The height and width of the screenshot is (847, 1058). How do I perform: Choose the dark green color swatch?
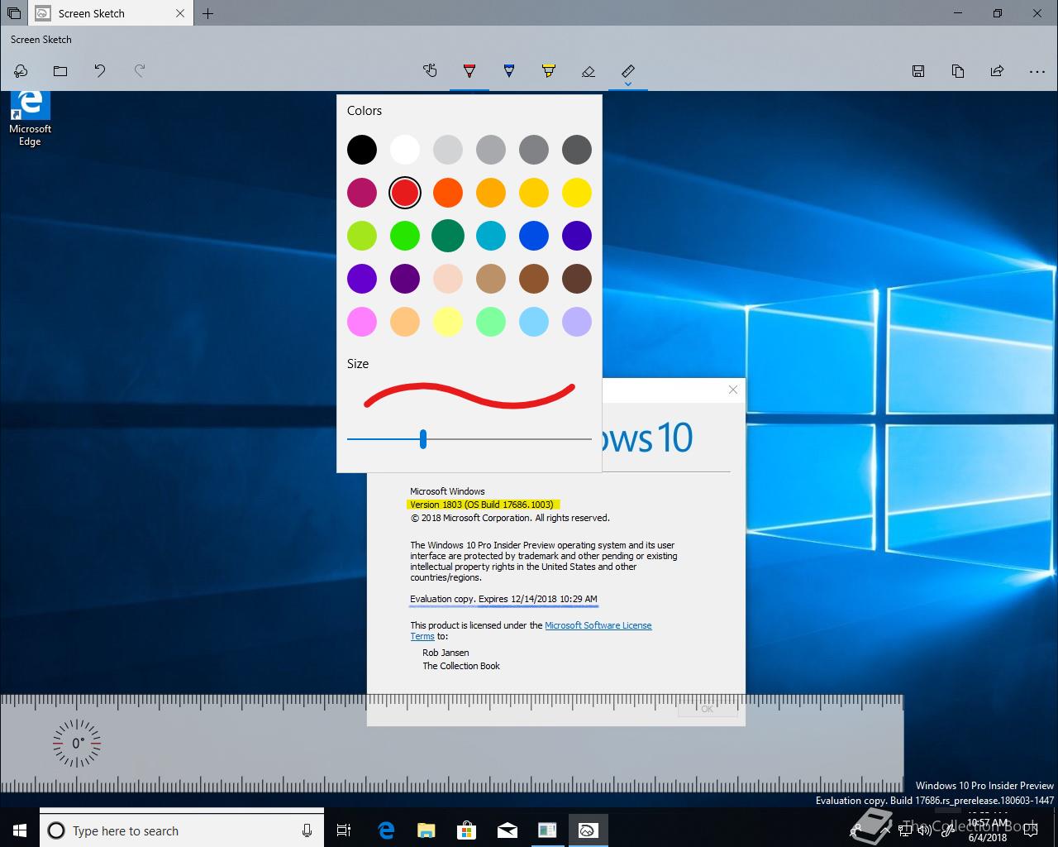(448, 236)
